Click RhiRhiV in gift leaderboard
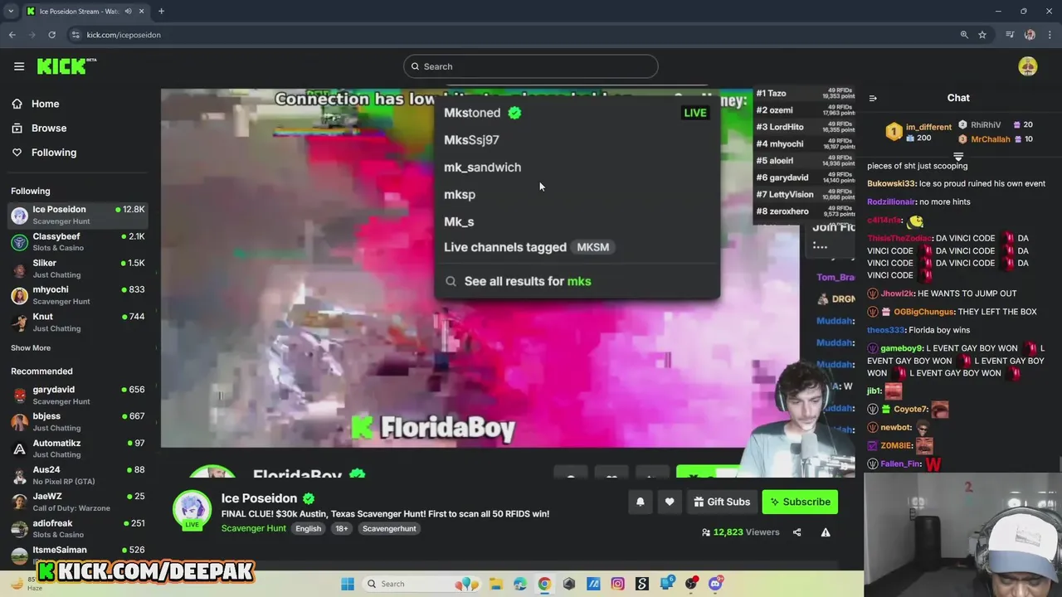Image resolution: width=1062 pixels, height=597 pixels. point(986,124)
